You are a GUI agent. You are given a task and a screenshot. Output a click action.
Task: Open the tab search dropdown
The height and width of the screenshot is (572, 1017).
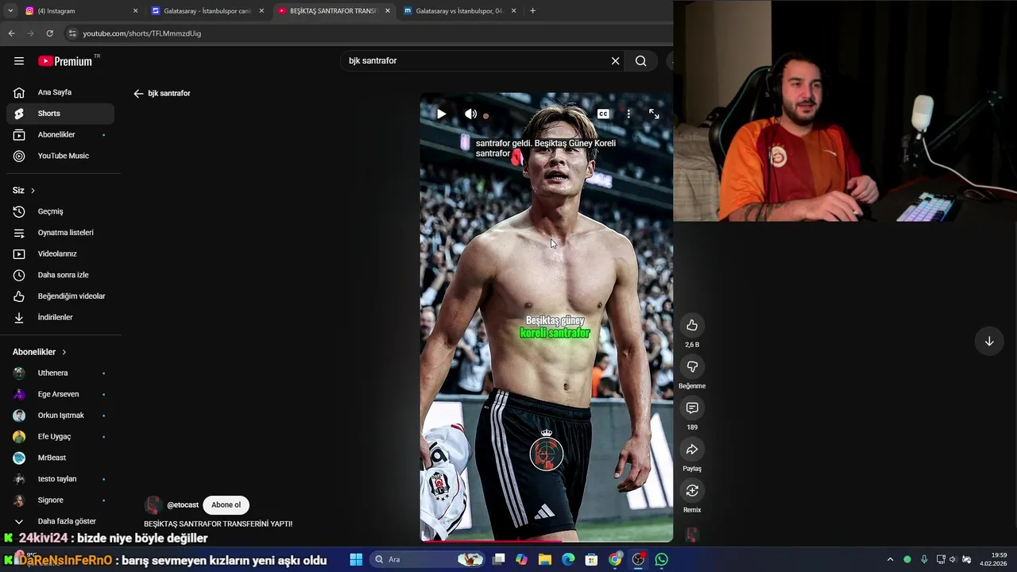(x=10, y=11)
